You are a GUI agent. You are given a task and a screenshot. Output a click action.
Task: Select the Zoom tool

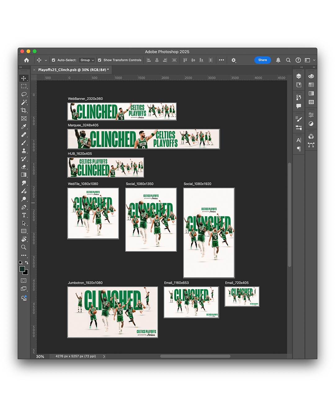tap(24, 247)
